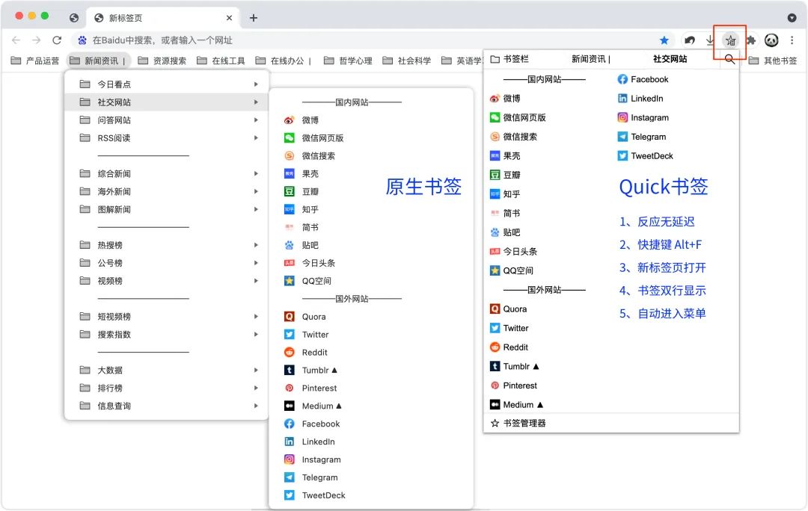Image resolution: width=808 pixels, height=511 pixels.
Task: Expand the 今日看点 folder submenu
Action: (168, 84)
